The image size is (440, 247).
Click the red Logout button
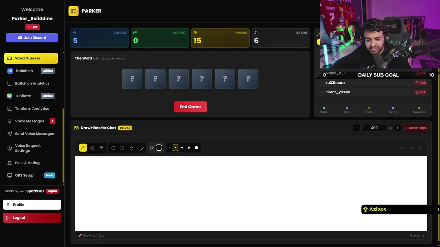[32, 217]
